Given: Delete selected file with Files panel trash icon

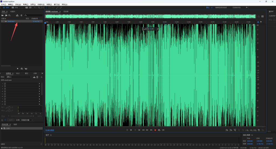Looking at the screenshot, I should [x=22, y=15].
